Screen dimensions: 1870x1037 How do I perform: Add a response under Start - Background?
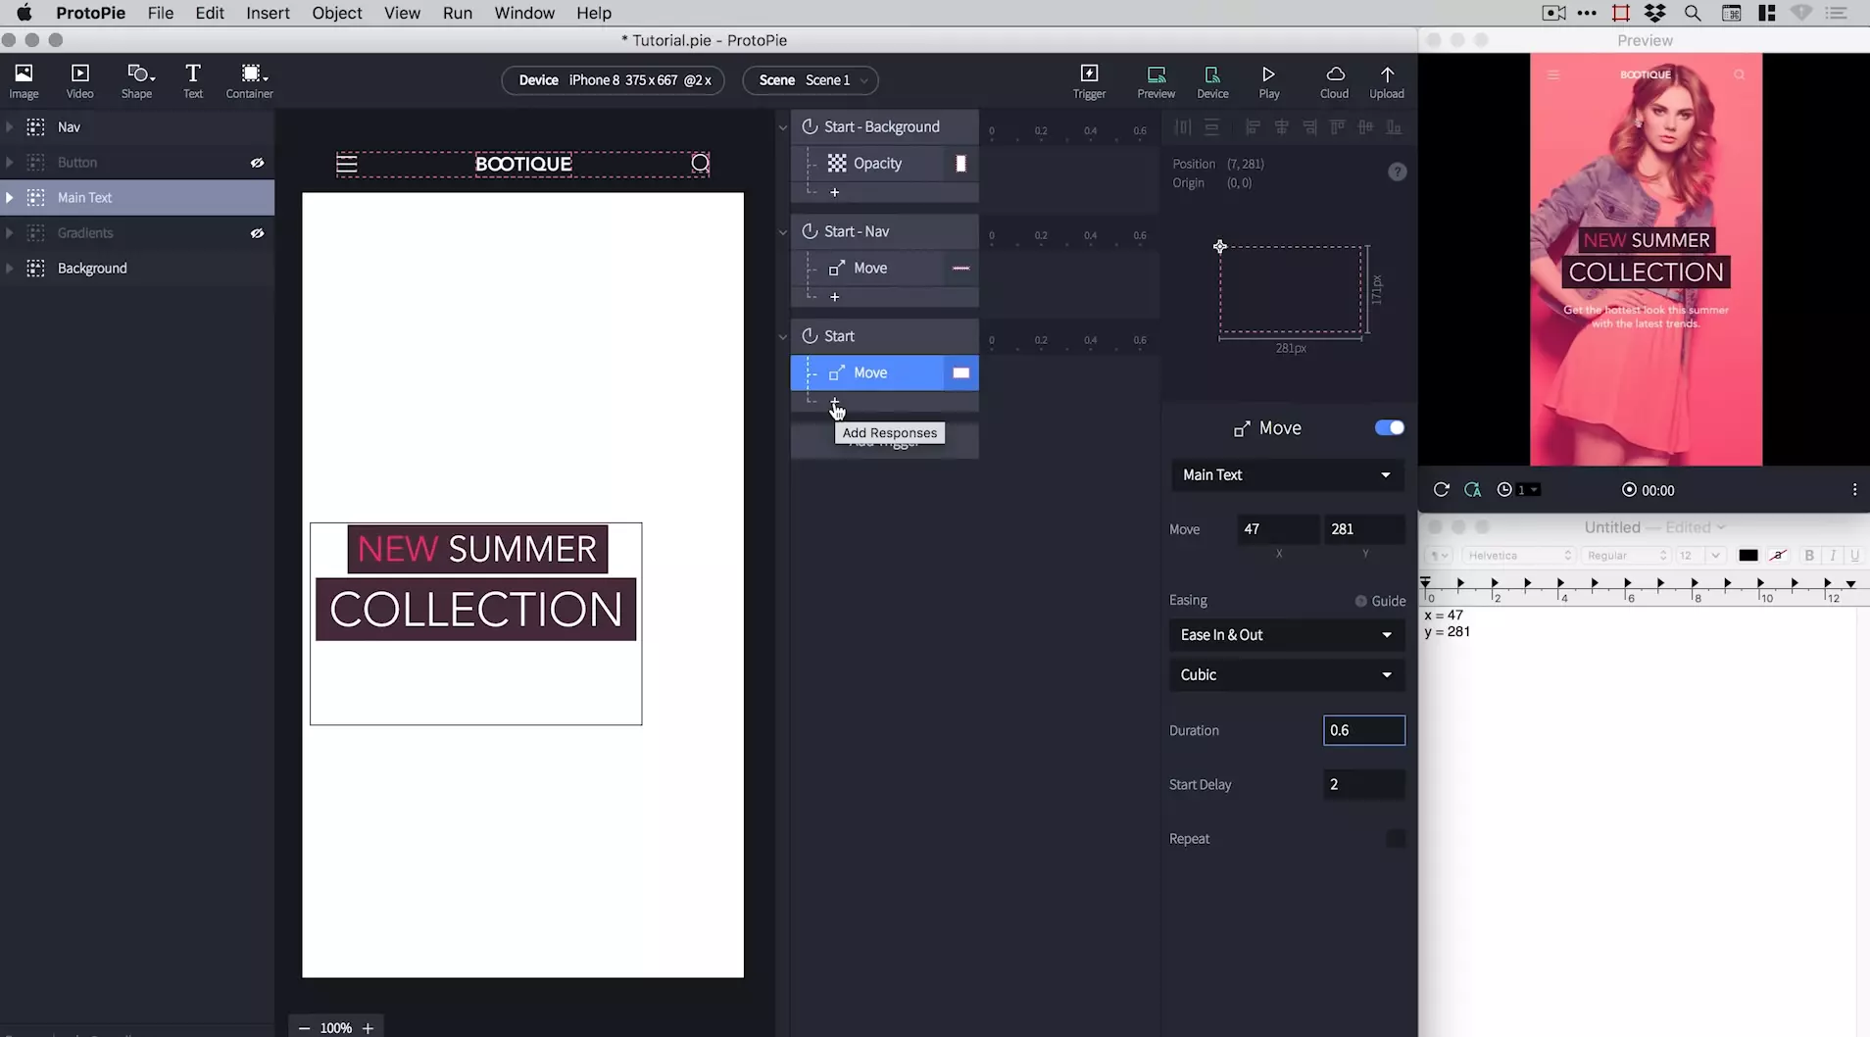point(835,192)
